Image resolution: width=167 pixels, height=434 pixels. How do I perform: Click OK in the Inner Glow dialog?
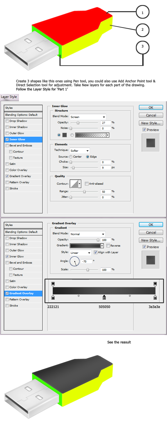point(151,107)
